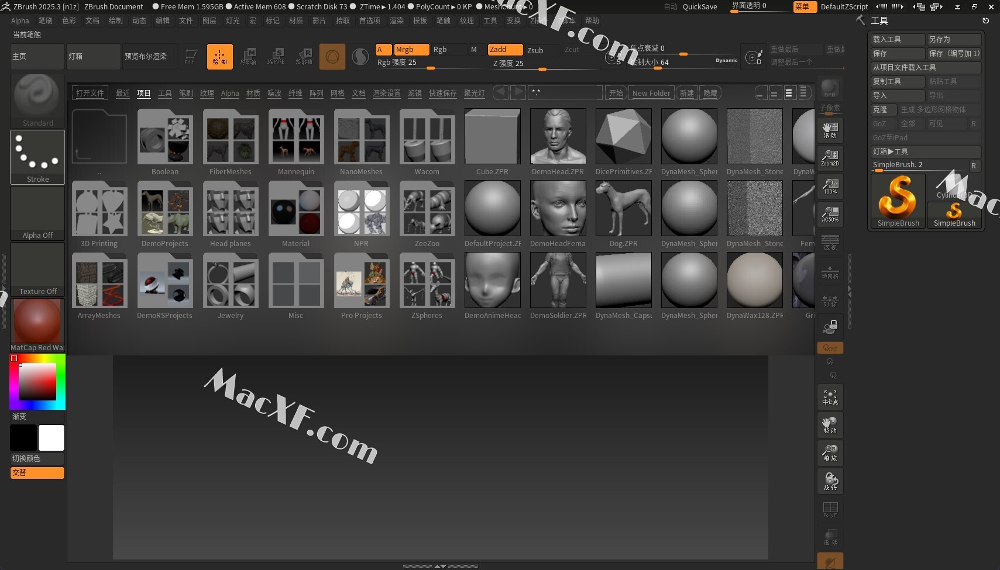This screenshot has height=570, width=1000.
Task: Open the Standard brush thumbnail
Action: coord(37,100)
